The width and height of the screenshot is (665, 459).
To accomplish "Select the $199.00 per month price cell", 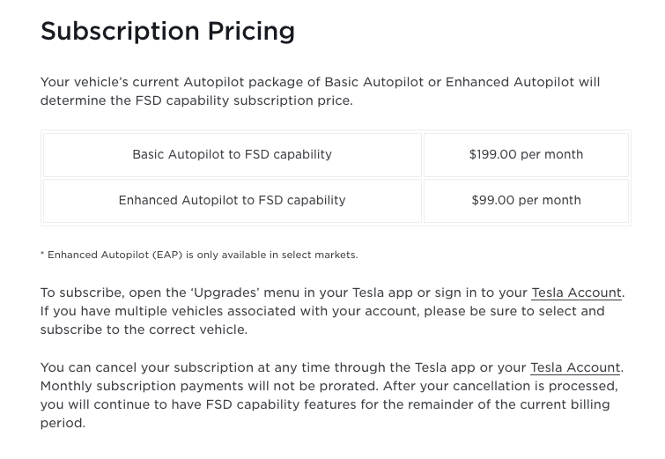I will pos(526,155).
